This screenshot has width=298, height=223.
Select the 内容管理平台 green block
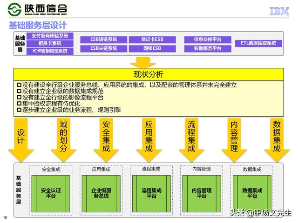pos(202,194)
